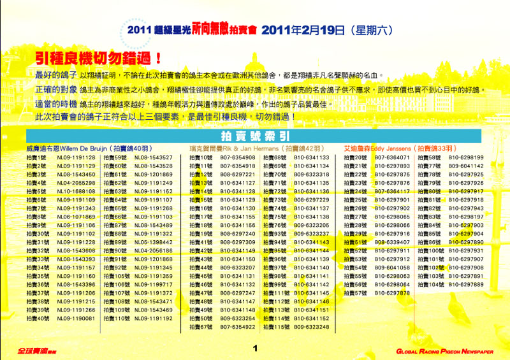Click the Global Racing Pigeon Newspaper footer
Viewport: 510px width, 360px height.
(444, 351)
